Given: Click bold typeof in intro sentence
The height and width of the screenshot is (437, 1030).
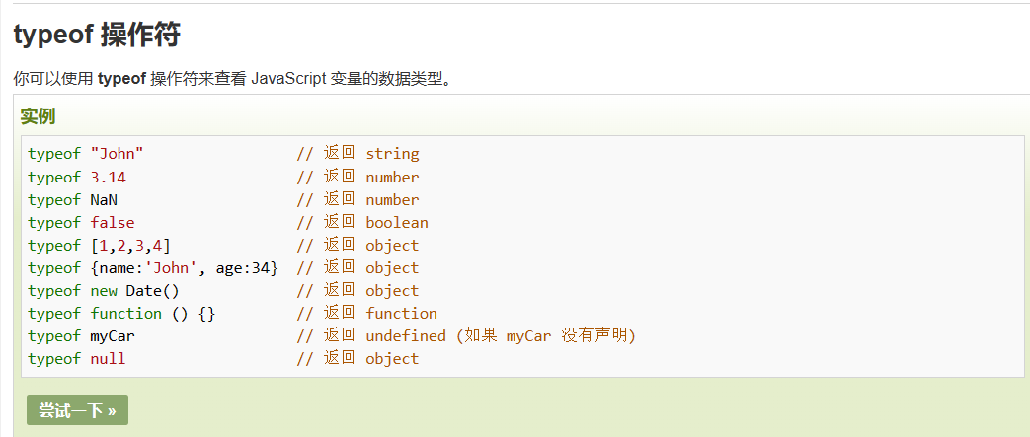Looking at the screenshot, I should 121,79.
